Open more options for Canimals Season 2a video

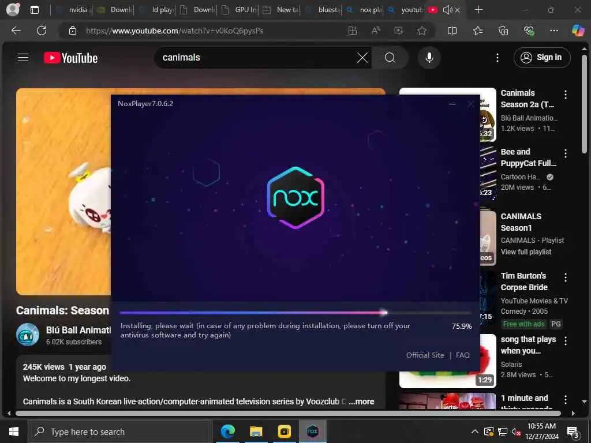[566, 94]
